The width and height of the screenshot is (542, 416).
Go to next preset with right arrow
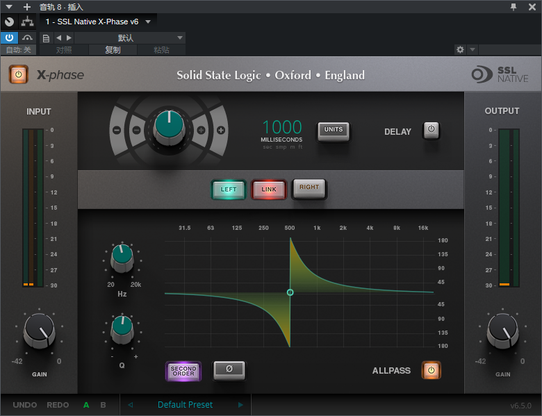[x=240, y=405]
